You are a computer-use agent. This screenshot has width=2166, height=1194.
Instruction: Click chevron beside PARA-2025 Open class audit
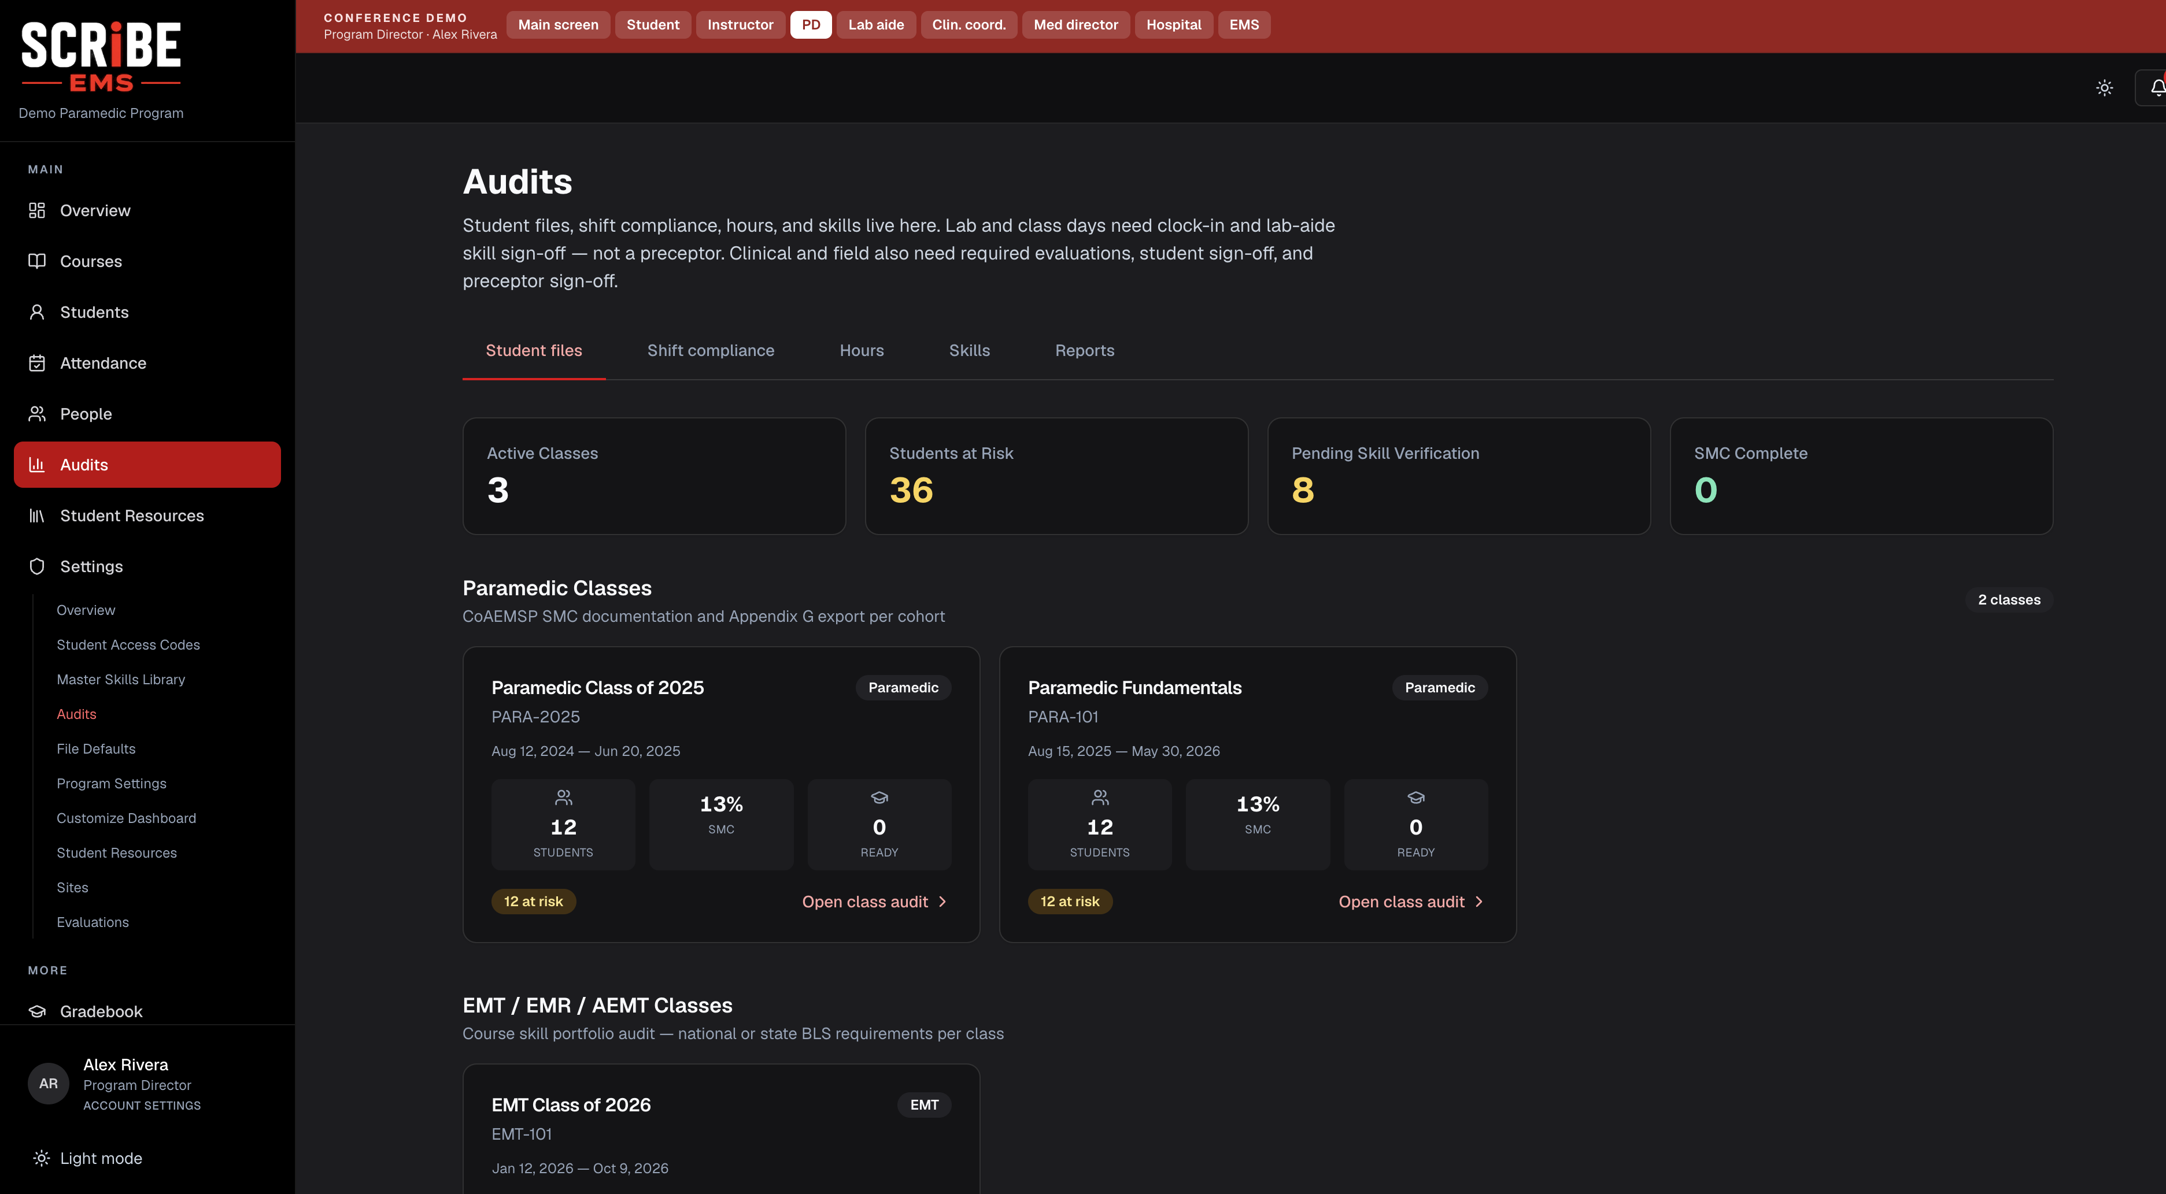point(942,902)
